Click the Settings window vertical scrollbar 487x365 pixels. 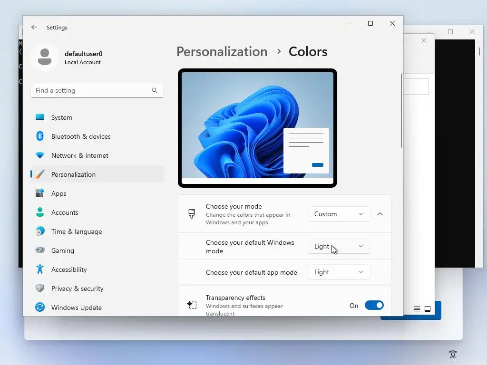401,110
